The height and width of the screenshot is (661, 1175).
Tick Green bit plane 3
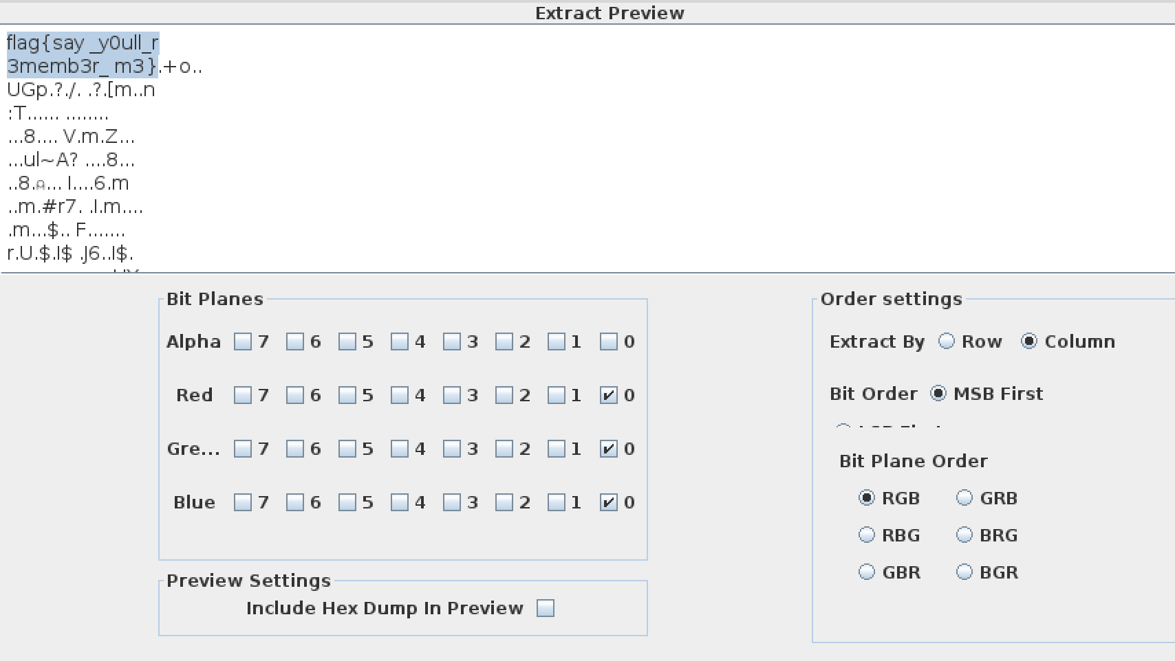click(452, 449)
